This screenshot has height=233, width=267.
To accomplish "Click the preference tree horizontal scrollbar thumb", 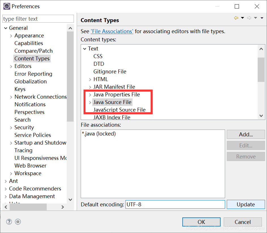I will click(x=28, y=207).
